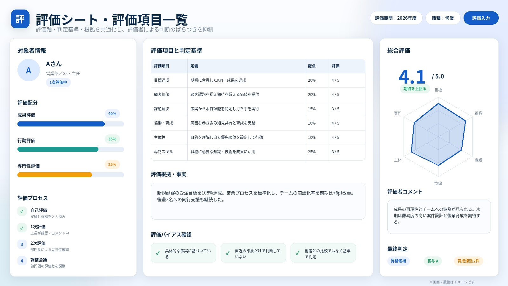Click the 評 app logo icon
This screenshot has height=286, width=508.
coord(20,19)
